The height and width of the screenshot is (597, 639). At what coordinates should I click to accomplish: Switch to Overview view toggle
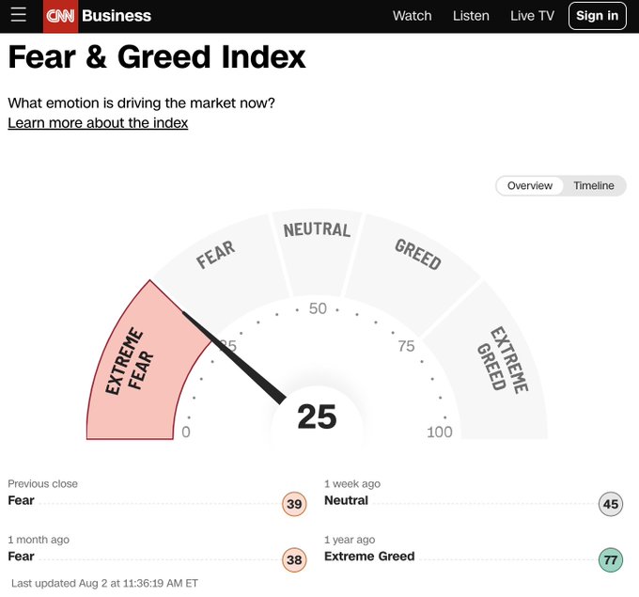530,185
